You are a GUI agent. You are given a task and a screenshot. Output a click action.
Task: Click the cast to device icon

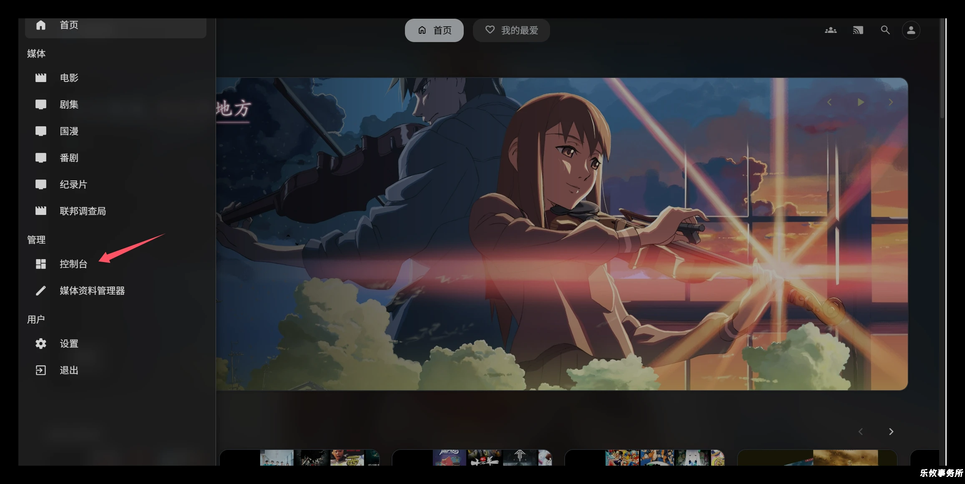858,30
